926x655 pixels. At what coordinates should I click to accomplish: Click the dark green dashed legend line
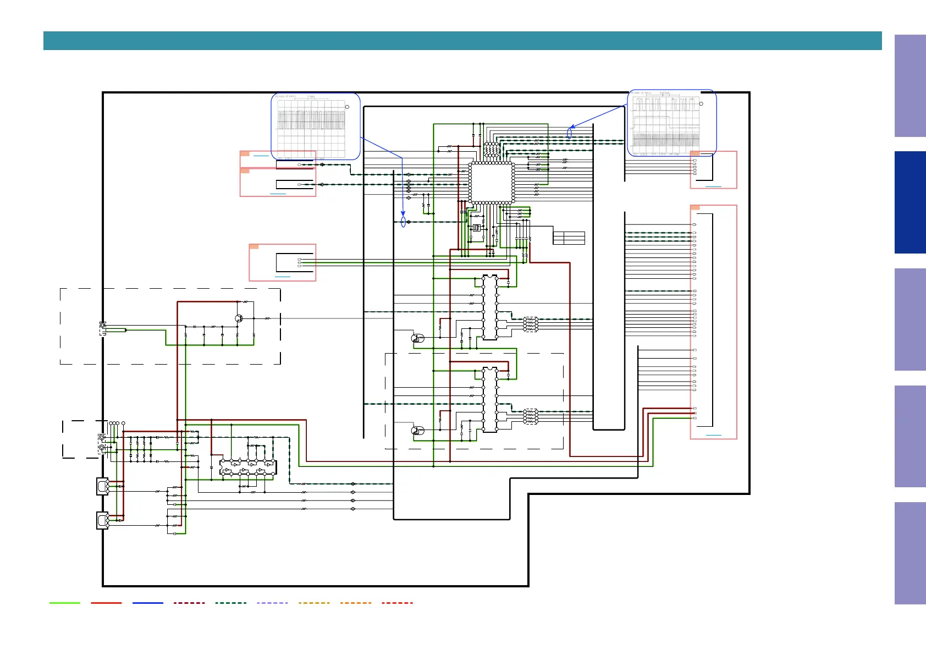point(231,603)
